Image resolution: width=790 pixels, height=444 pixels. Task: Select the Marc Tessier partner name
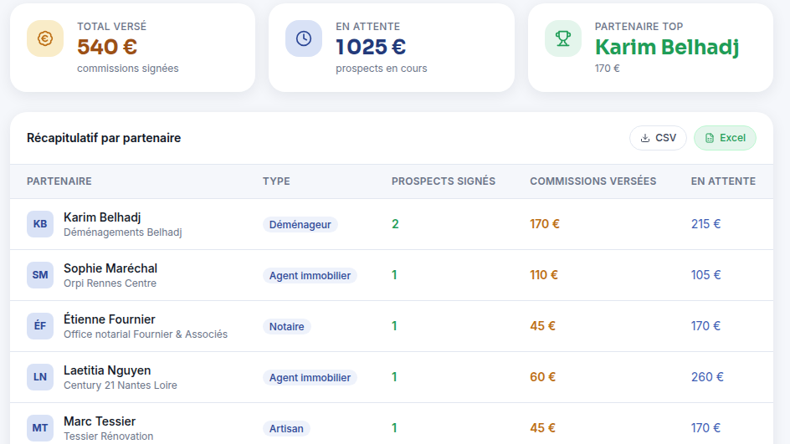(x=100, y=421)
